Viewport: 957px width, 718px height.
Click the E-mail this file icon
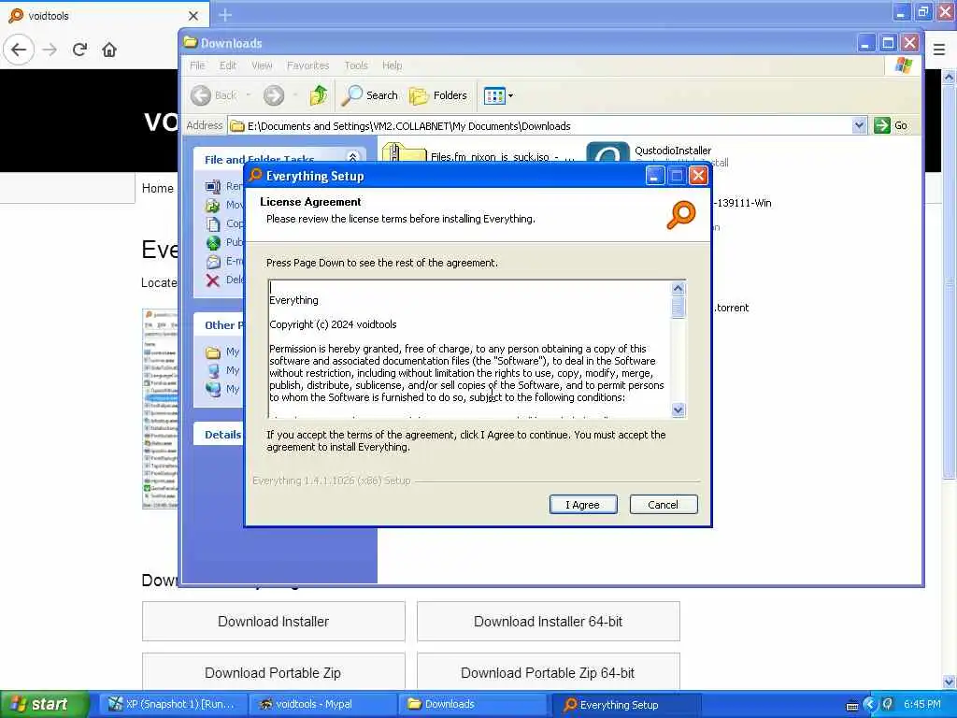(213, 262)
